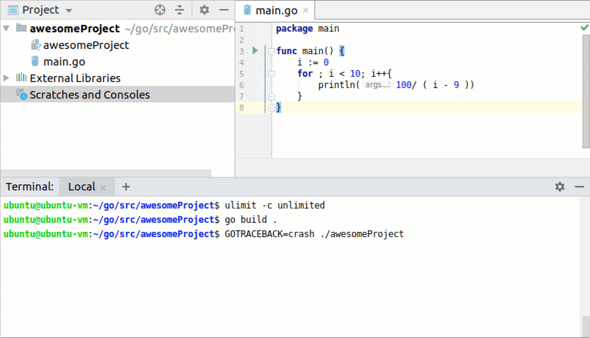This screenshot has width=590, height=338.
Task: Open the Terminal settings gear
Action: coord(560,187)
